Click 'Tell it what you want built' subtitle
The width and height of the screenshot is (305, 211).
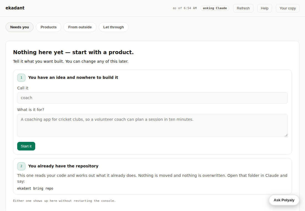click(71, 61)
